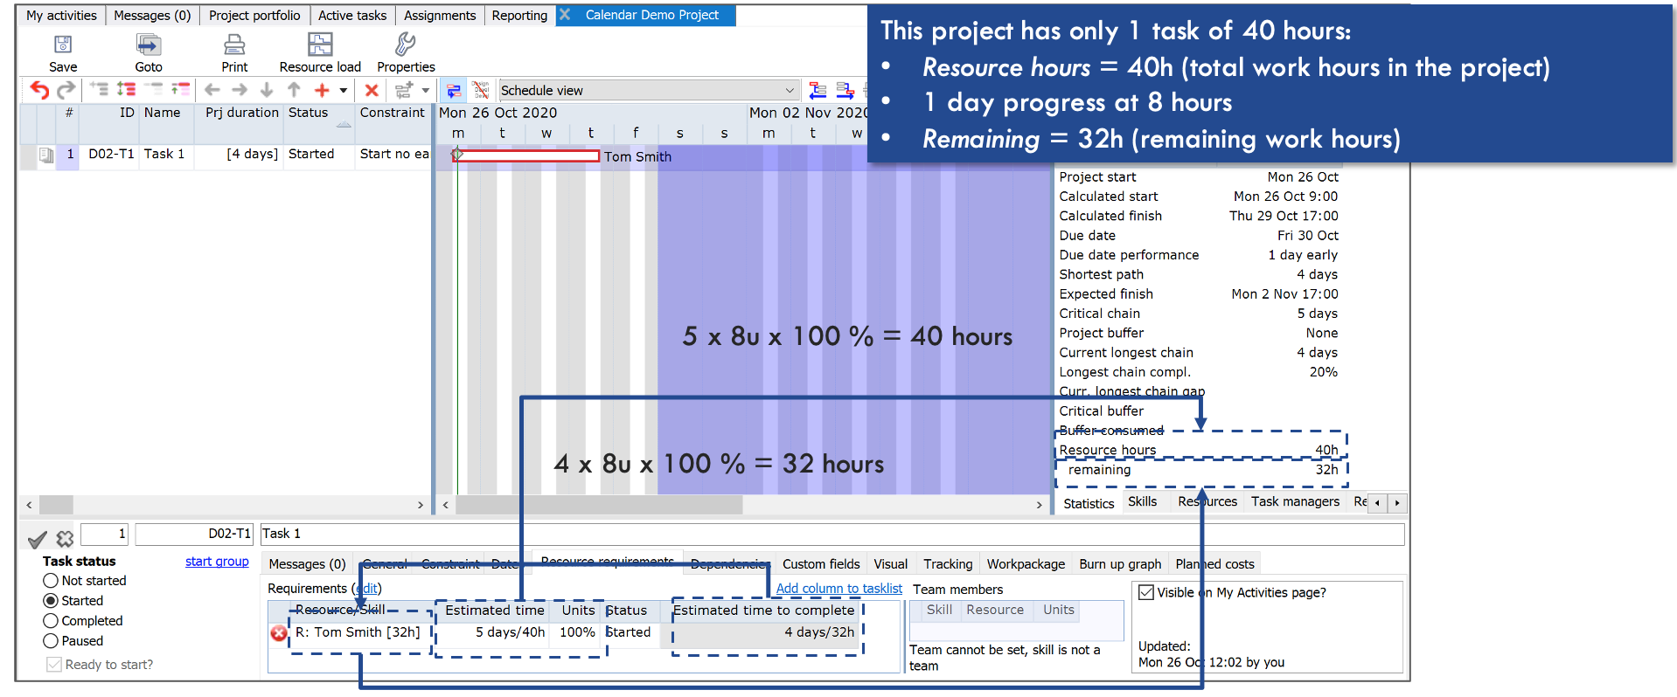Viewport: 1677px width, 697px height.
Task: Cancel edits with the crossed-circle icon
Action: click(65, 539)
